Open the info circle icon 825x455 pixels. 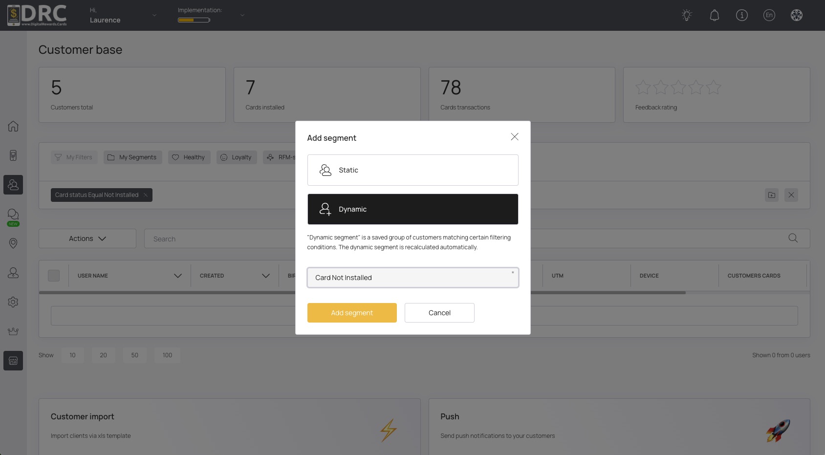[x=741, y=15]
